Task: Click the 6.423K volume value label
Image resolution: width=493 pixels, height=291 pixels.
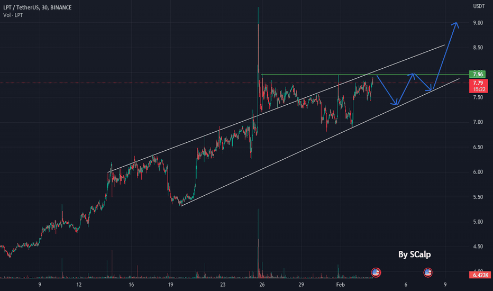Action: [x=480, y=275]
